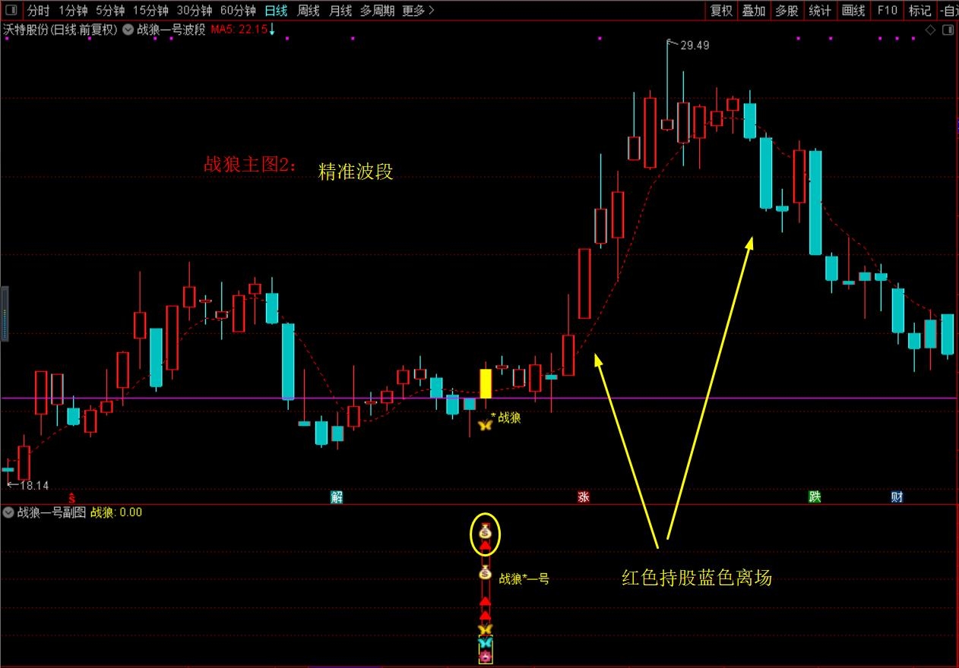Click the butterfly 战狼 signal icon on main chart

pos(485,424)
